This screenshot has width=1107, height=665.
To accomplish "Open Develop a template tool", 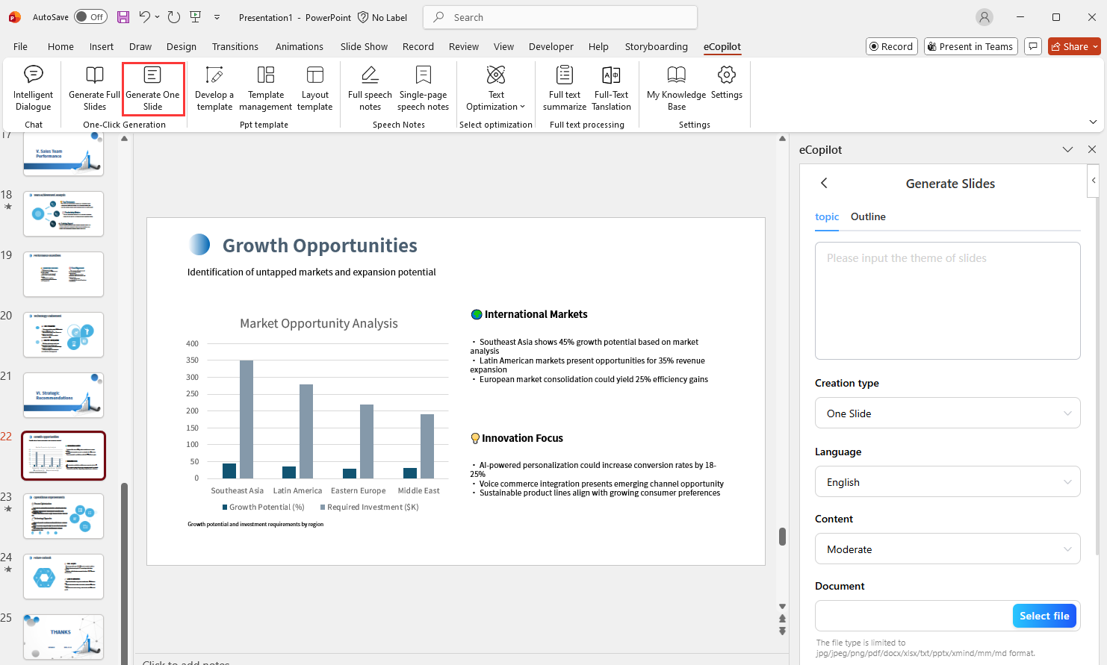I will pos(214,88).
